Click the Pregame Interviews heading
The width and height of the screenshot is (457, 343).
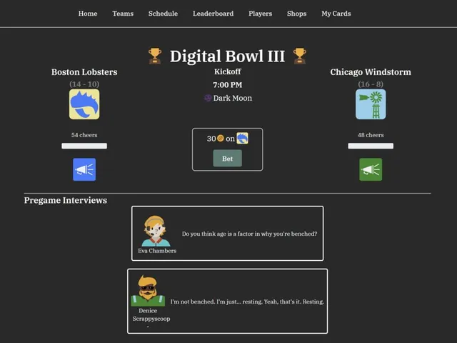click(x=66, y=200)
